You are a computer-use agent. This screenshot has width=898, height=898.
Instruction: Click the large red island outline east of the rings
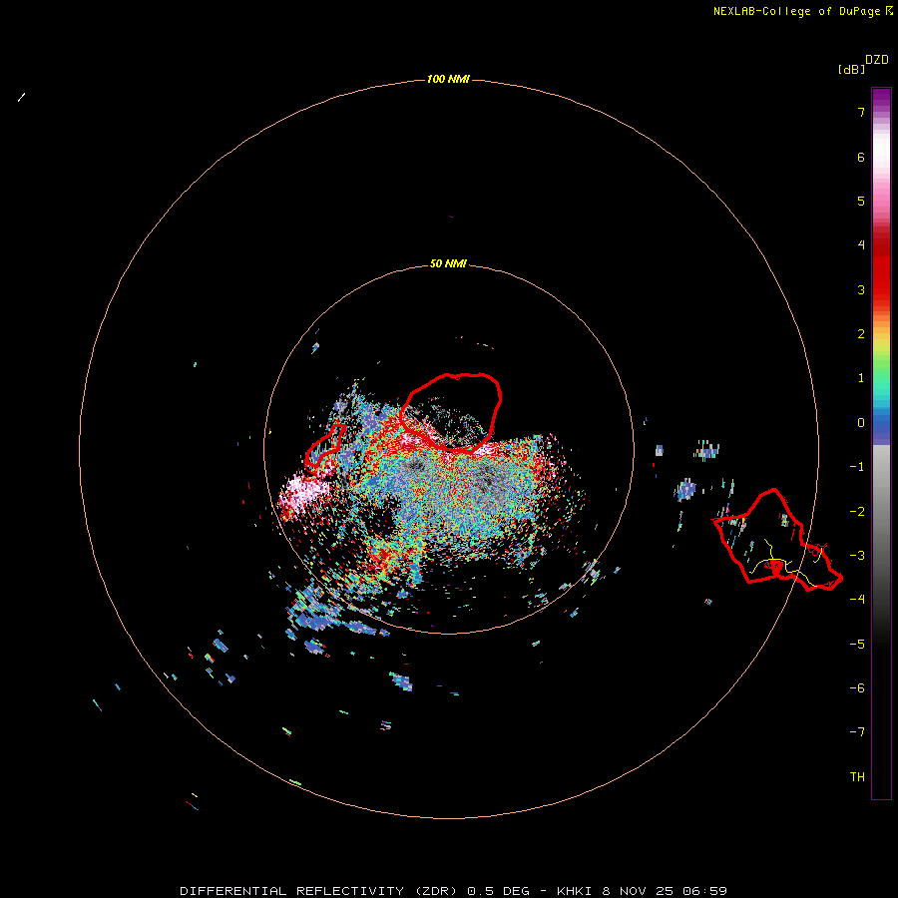click(777, 540)
